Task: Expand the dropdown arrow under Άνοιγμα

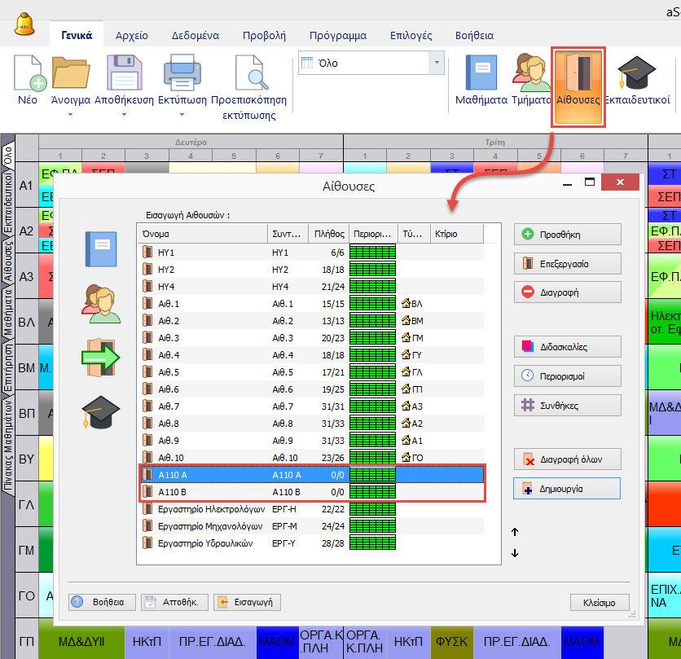Action: [x=70, y=115]
